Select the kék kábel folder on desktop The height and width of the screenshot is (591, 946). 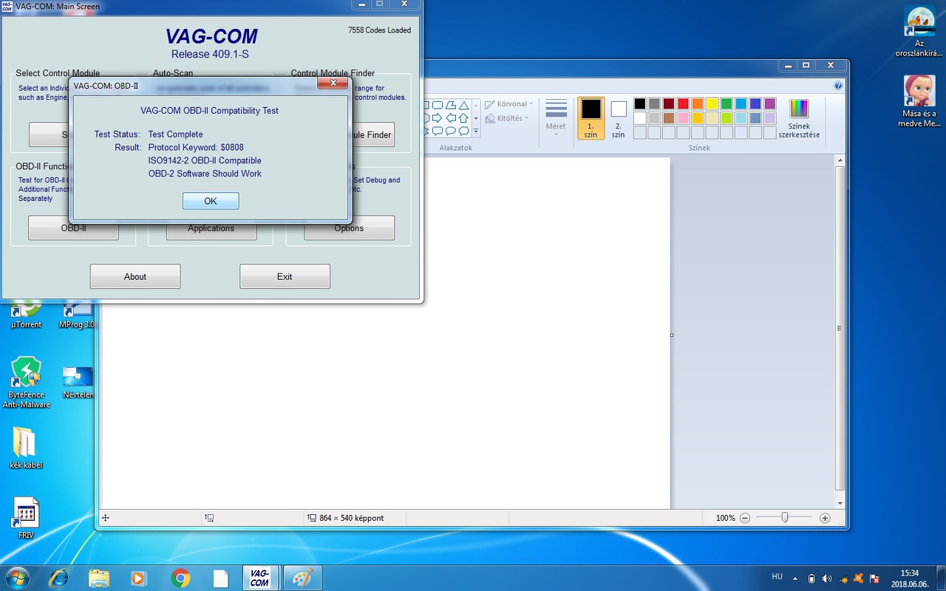tap(26, 448)
